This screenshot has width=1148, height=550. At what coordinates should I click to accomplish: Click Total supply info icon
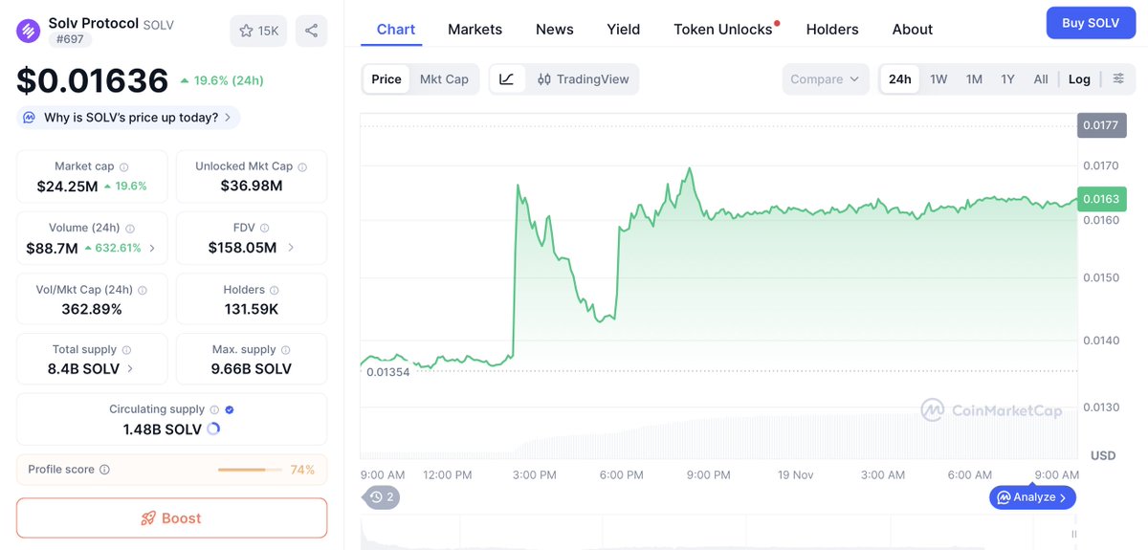126,350
